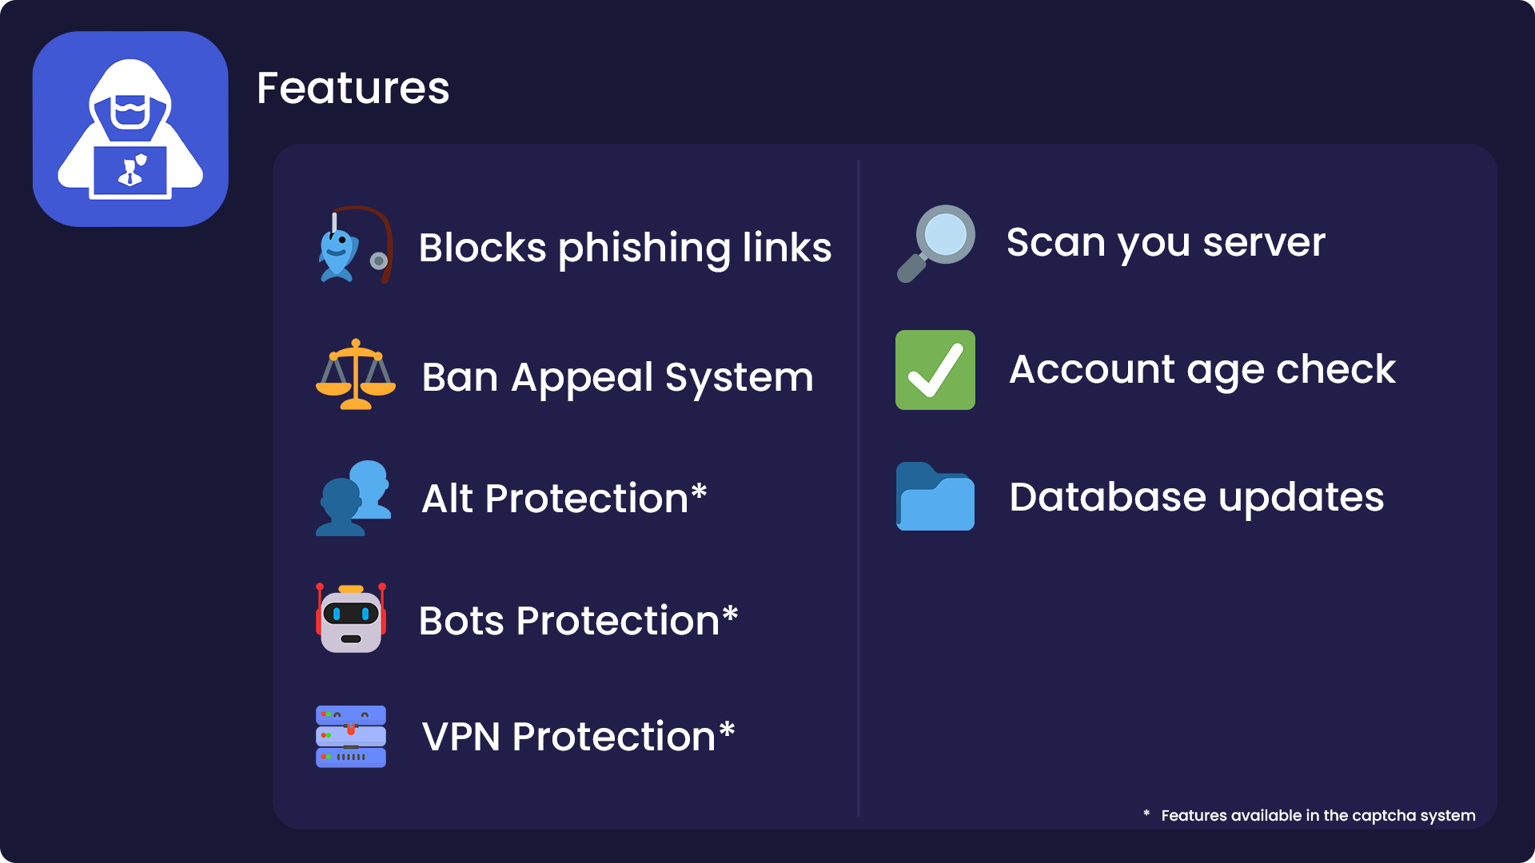Viewport: 1535px width, 863px height.
Task: Click the blue folder database icon
Action: click(x=935, y=496)
